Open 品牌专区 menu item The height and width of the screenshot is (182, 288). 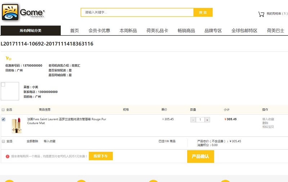[x=213, y=31]
